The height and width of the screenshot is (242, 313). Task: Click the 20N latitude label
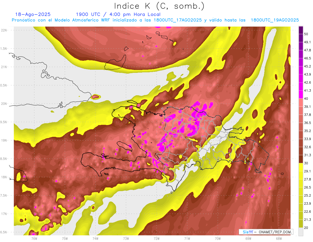click(x=4, y=104)
